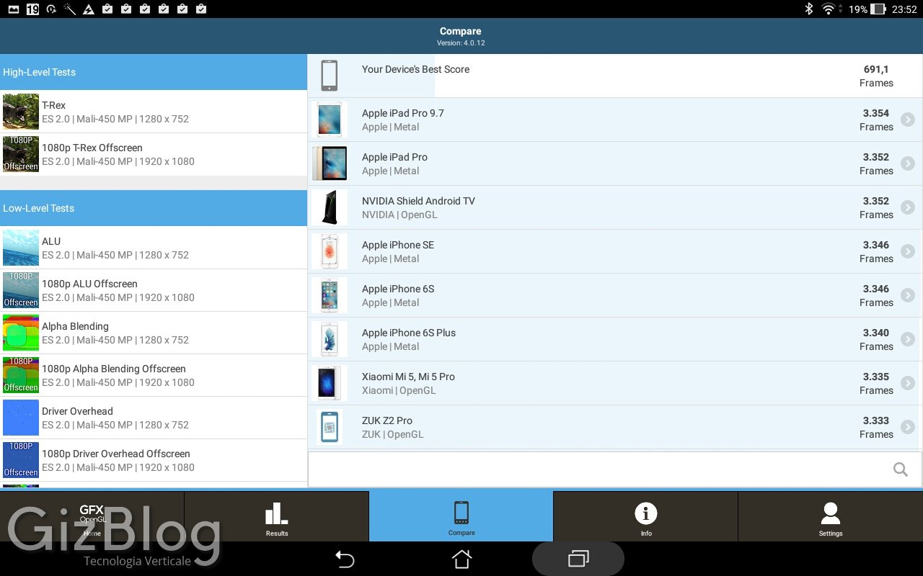Click the iPhone SE device image
Viewport: 923px width, 576px height.
pyautogui.click(x=330, y=251)
